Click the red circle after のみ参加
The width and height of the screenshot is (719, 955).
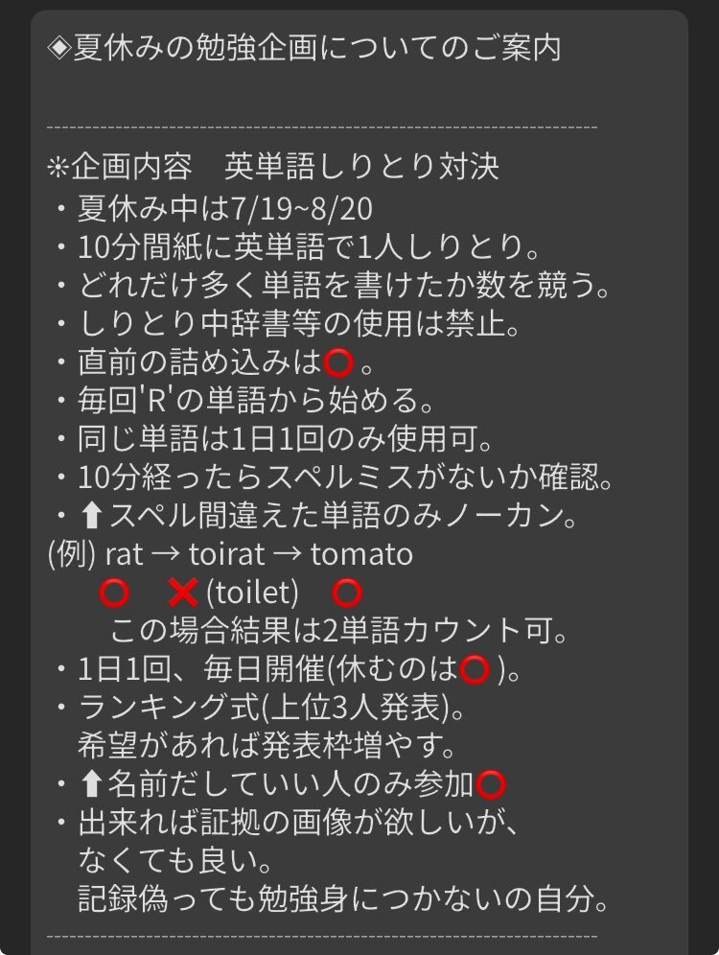[x=490, y=784]
